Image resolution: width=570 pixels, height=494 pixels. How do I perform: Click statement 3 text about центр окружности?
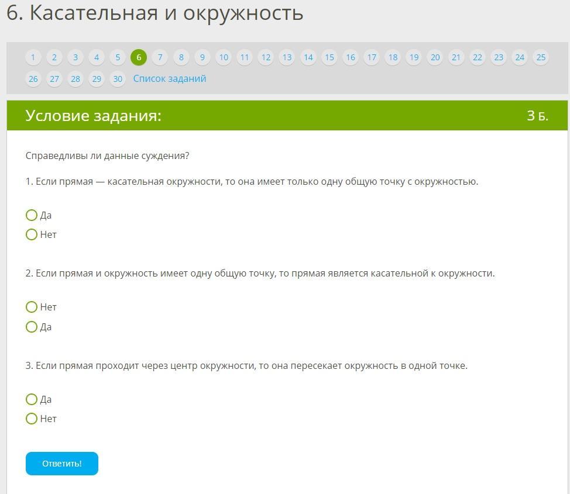pos(246,365)
